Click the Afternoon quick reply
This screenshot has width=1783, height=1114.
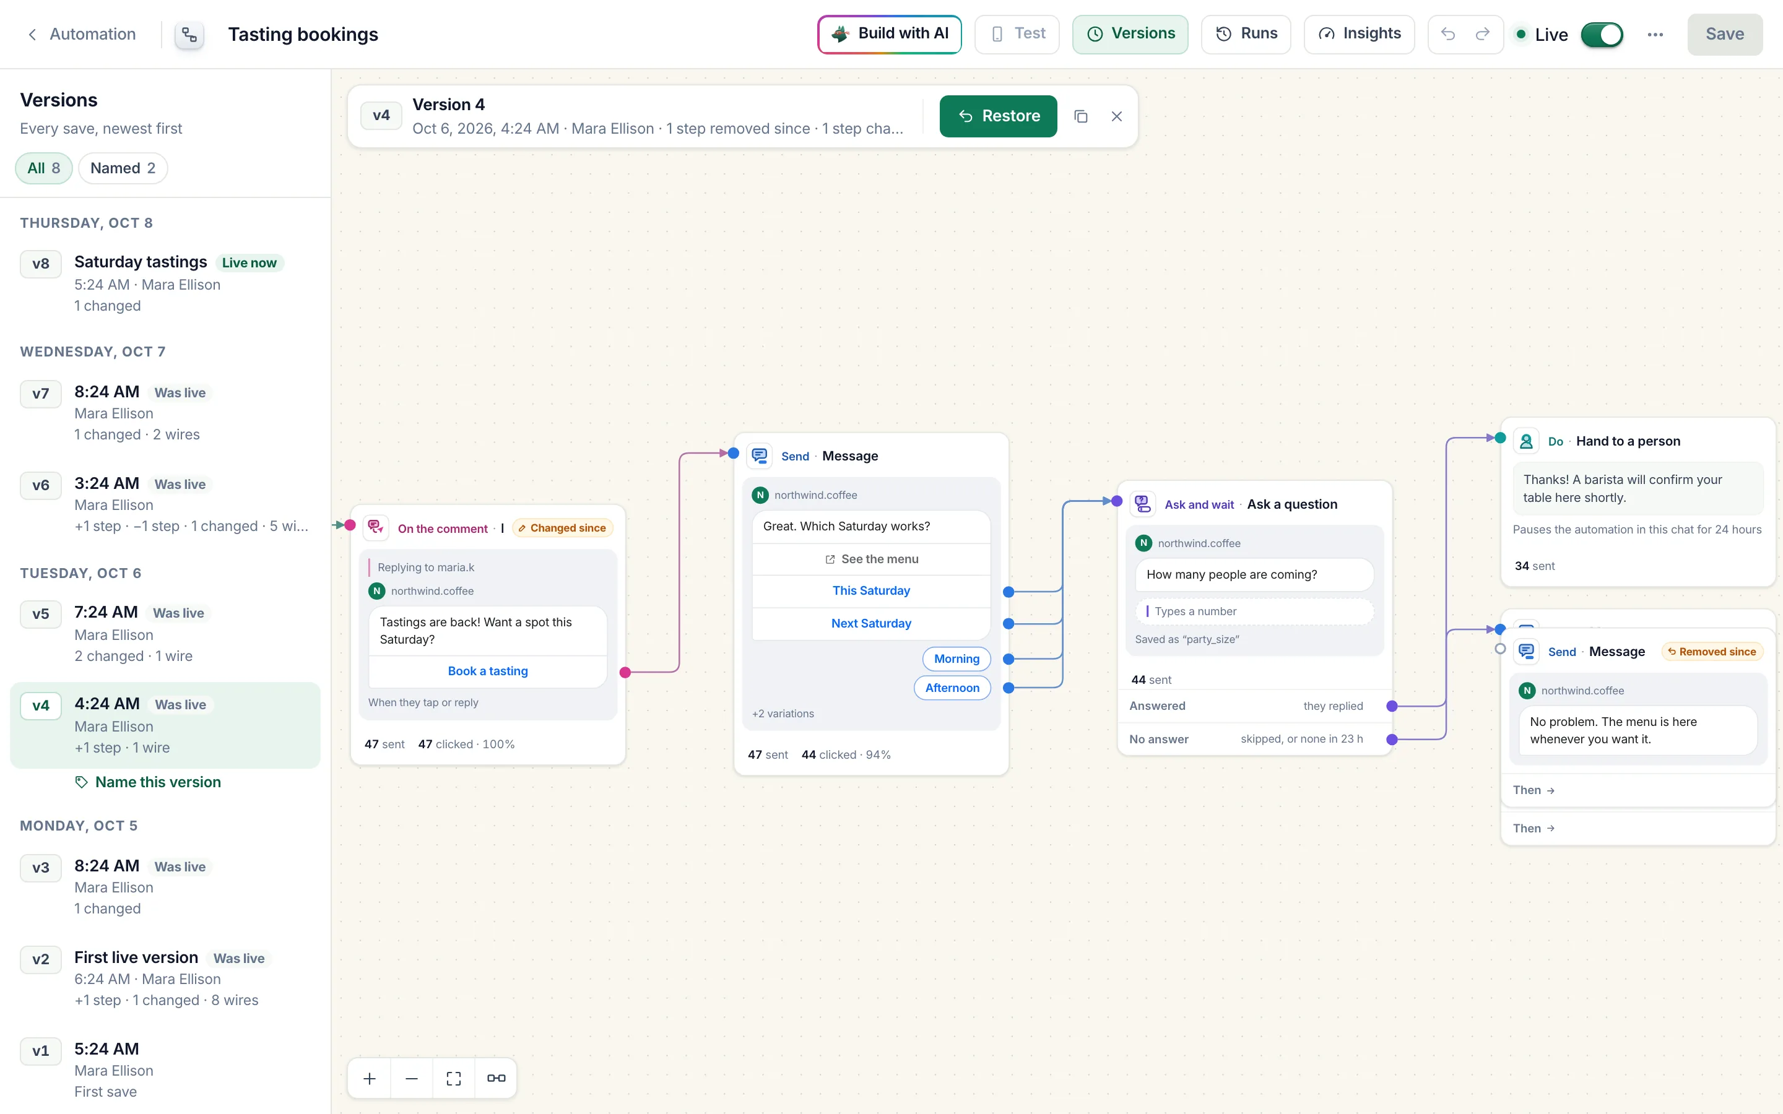pos(952,688)
